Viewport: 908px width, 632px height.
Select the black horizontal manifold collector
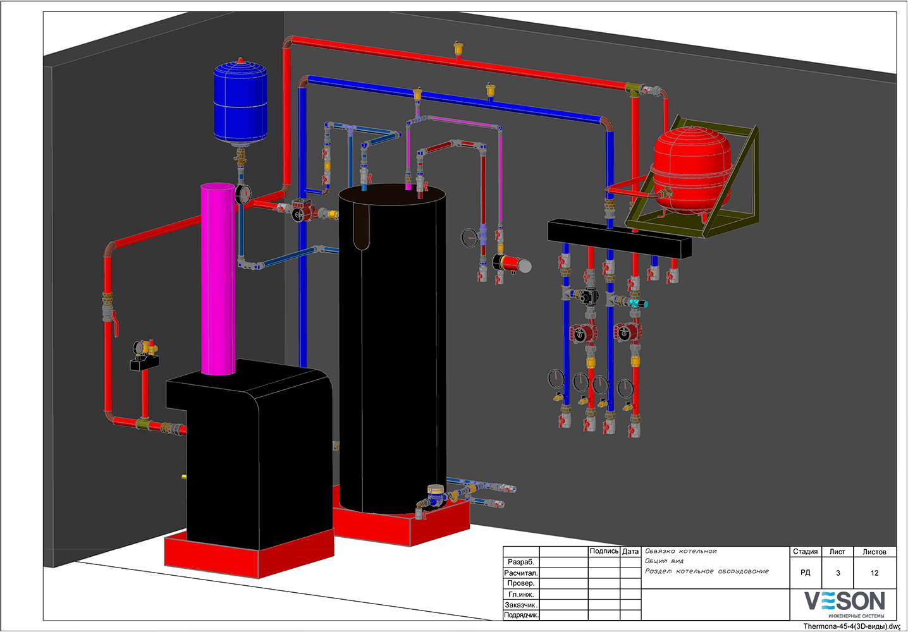tap(620, 238)
